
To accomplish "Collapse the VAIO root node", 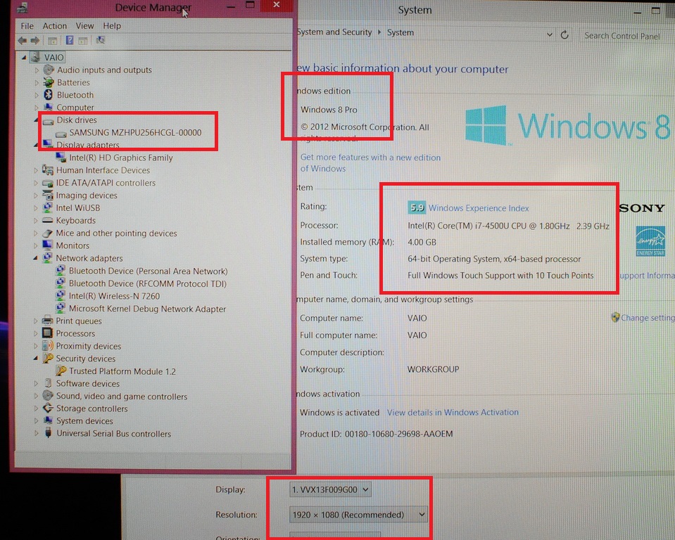I will pyautogui.click(x=24, y=57).
